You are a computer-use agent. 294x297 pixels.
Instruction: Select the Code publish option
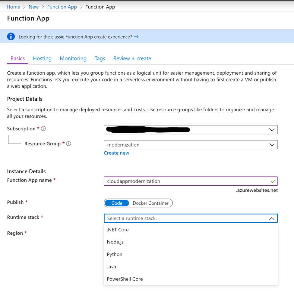pyautogui.click(x=117, y=203)
